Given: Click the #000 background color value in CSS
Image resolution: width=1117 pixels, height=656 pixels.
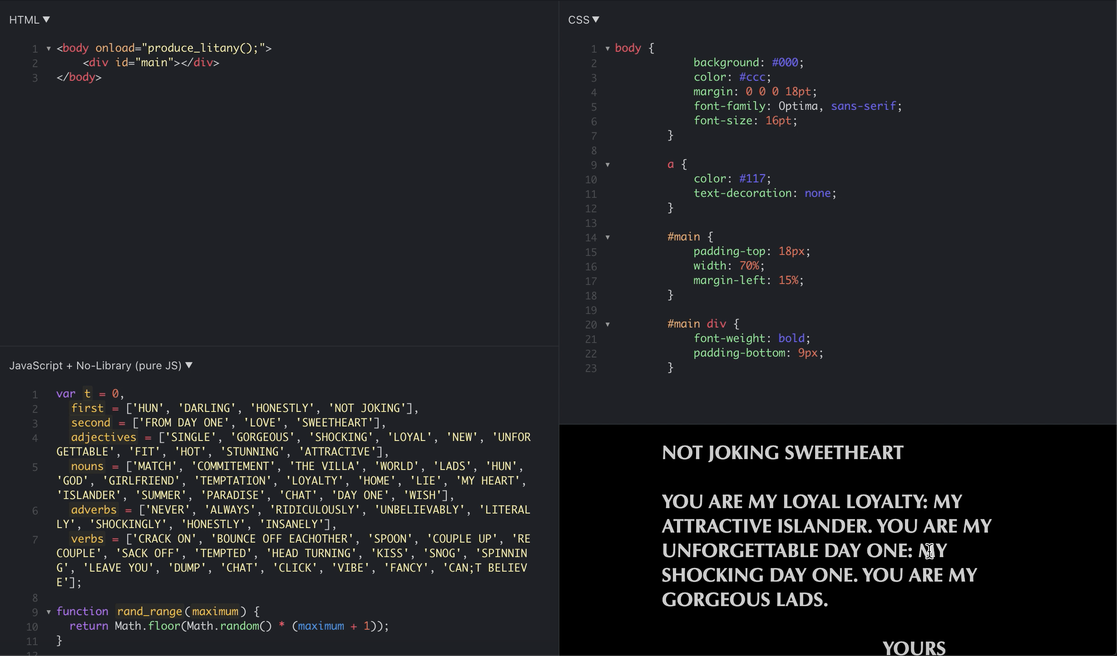Looking at the screenshot, I should [x=785, y=63].
